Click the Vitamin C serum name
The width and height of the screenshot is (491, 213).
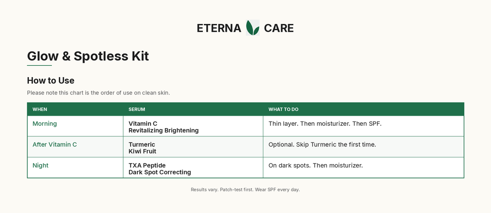pos(143,123)
